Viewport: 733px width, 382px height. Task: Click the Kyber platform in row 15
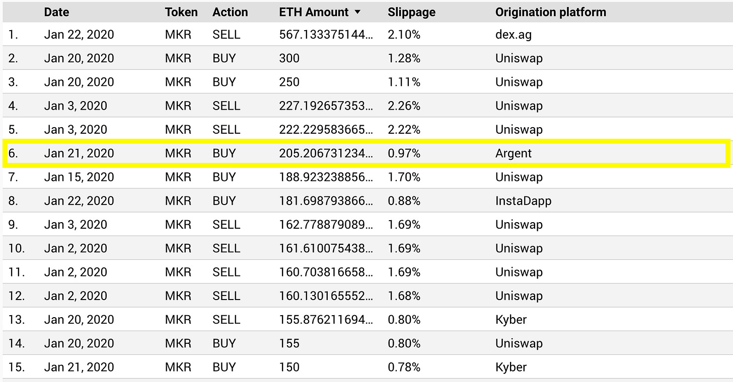(x=511, y=367)
